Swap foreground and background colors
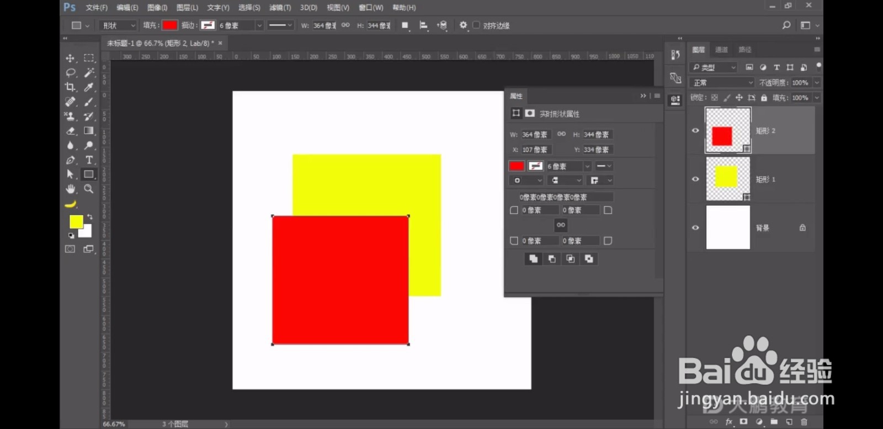Image resolution: width=883 pixels, height=429 pixels. pos(90,217)
